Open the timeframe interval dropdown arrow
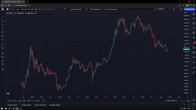Image resolution: width=196 pixels, height=110 pixels. coord(58,9)
